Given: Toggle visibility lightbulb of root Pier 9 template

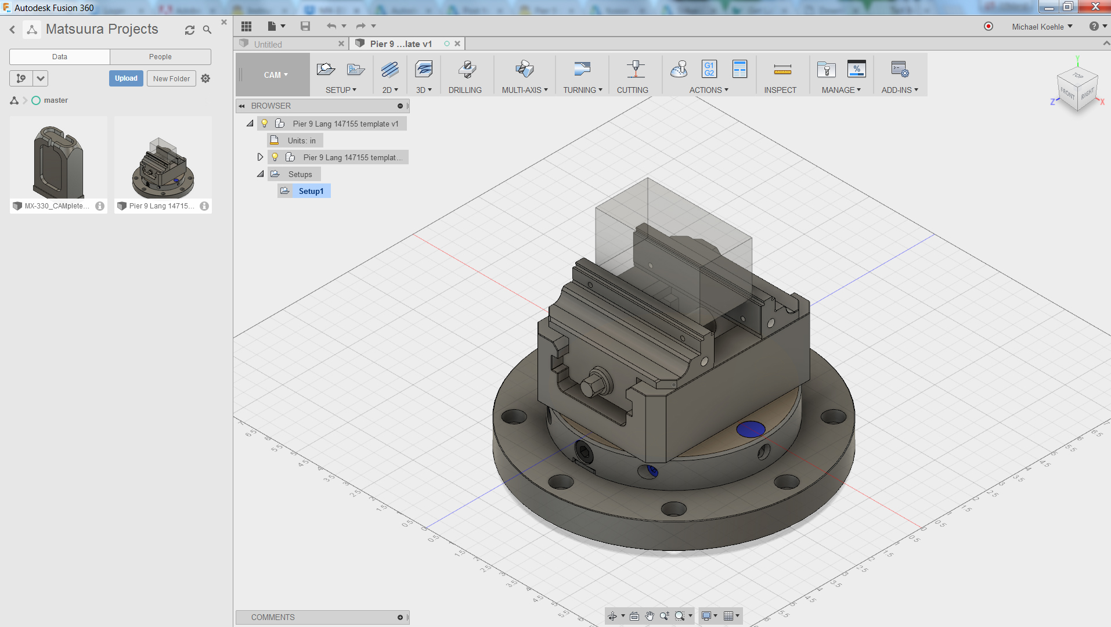Looking at the screenshot, I should (265, 124).
